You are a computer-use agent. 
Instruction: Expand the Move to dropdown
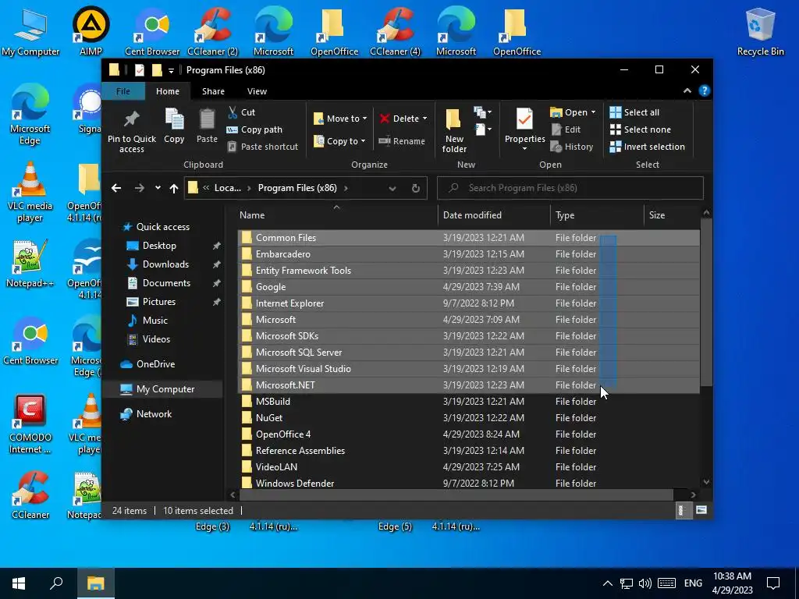pyautogui.click(x=364, y=119)
